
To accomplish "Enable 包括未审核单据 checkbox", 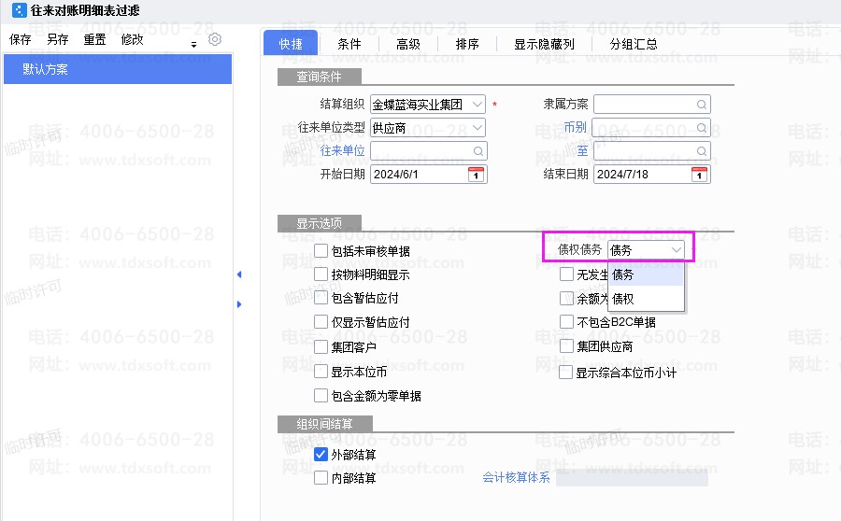I will [321, 250].
